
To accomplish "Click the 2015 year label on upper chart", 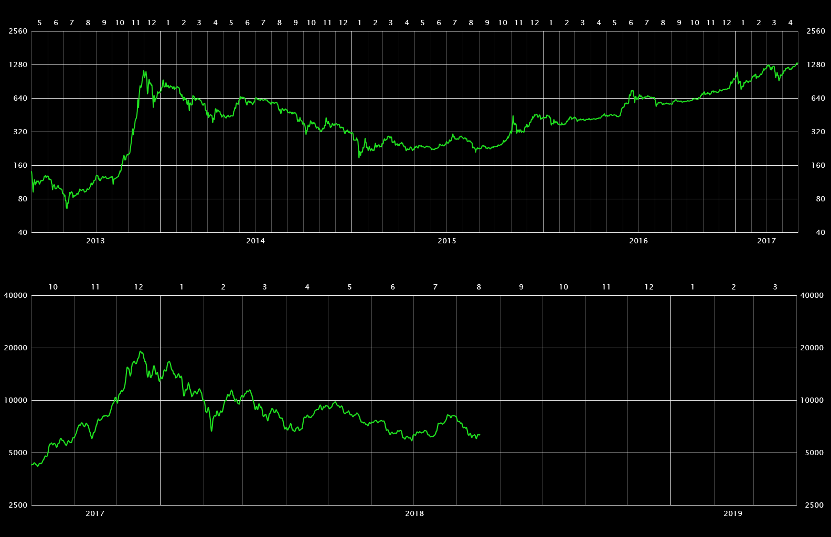I will point(447,241).
